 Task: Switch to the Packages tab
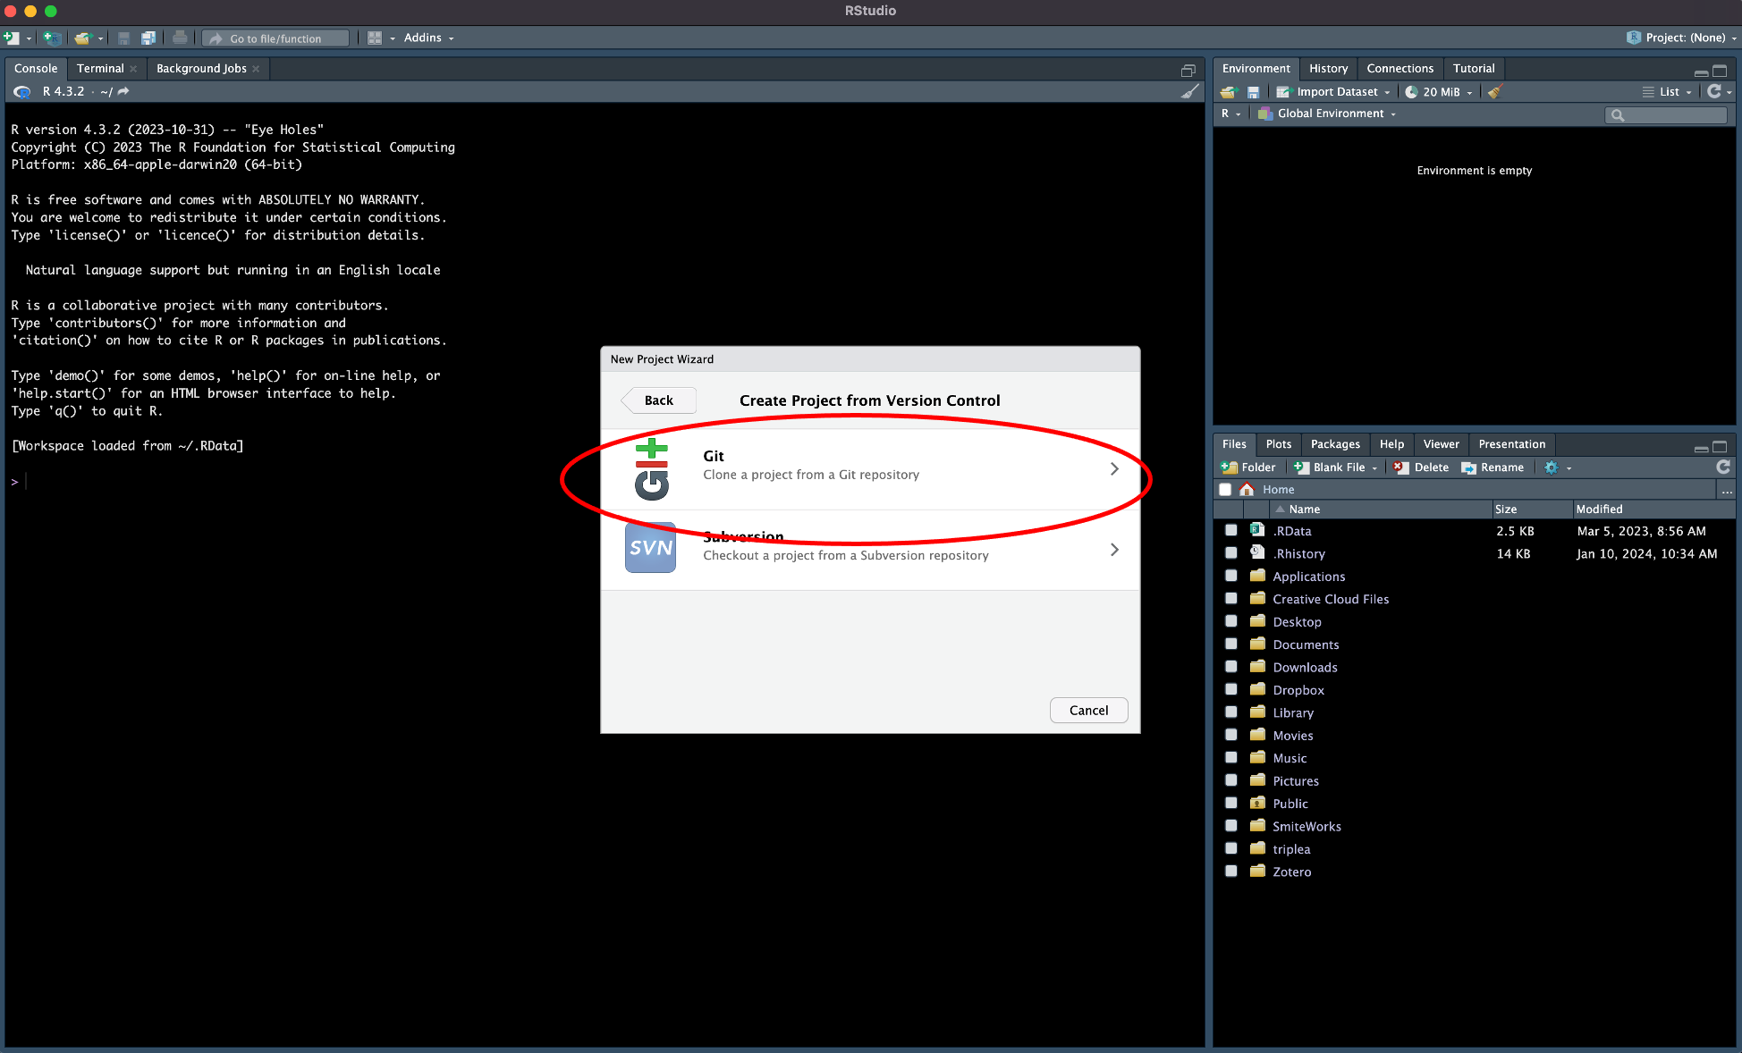(1335, 443)
